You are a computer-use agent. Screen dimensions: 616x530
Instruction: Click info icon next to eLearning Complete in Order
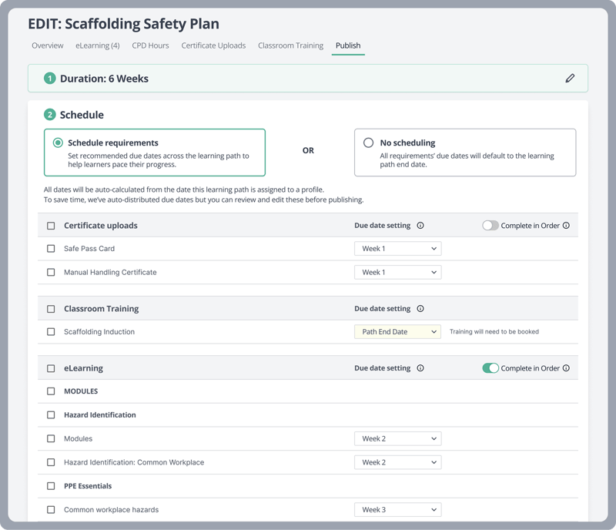[x=566, y=368]
